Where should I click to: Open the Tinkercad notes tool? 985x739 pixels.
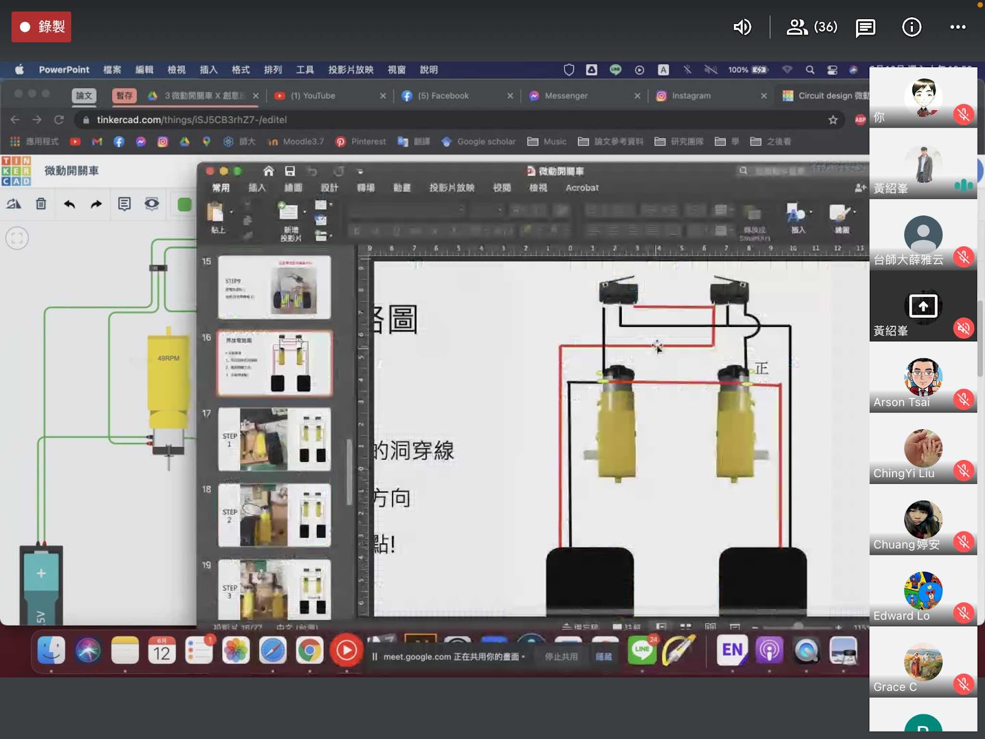coord(124,204)
